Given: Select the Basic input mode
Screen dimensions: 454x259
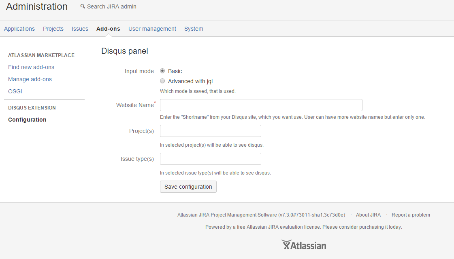Looking at the screenshot, I should [x=162, y=71].
